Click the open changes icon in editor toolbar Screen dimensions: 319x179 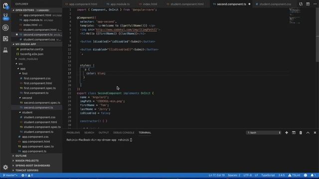pyautogui.click(x=301, y=4)
